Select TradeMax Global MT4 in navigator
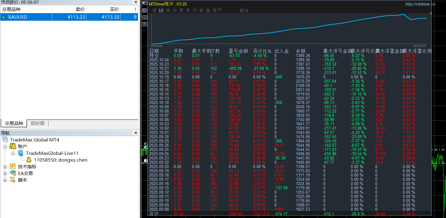Image resolution: width=446 pixels, height=218 pixels. coord(34,140)
